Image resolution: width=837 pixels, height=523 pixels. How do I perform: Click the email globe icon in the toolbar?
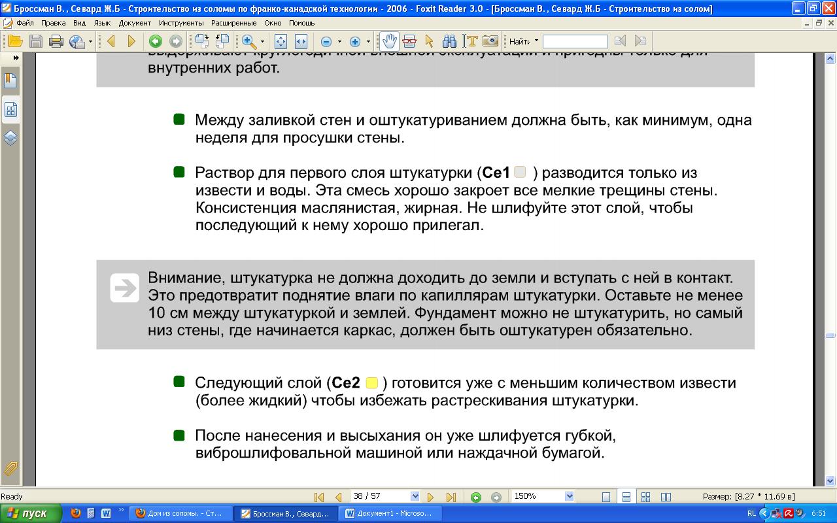click(77, 41)
